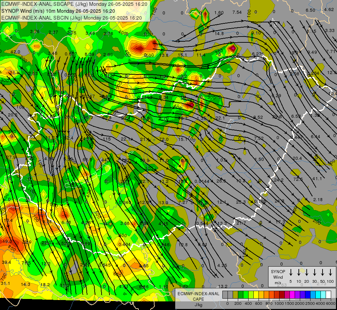Click the '31.1' value on map
337x310 pixels.
coord(6,283)
